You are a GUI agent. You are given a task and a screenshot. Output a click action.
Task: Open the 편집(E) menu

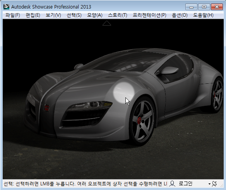[33, 15]
